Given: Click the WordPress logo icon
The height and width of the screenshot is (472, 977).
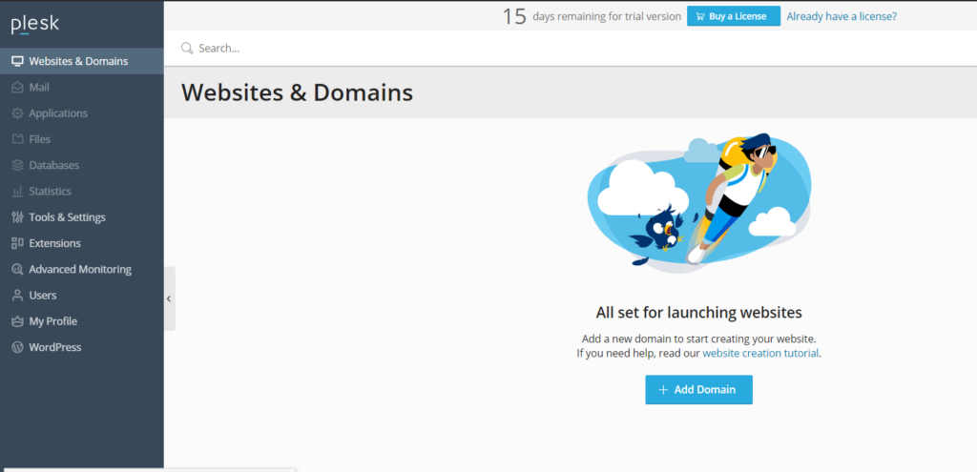Looking at the screenshot, I should click(17, 347).
